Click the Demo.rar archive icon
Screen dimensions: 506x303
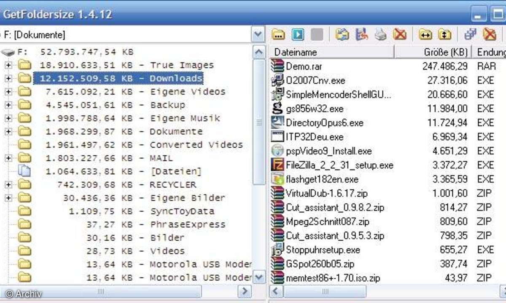277,66
